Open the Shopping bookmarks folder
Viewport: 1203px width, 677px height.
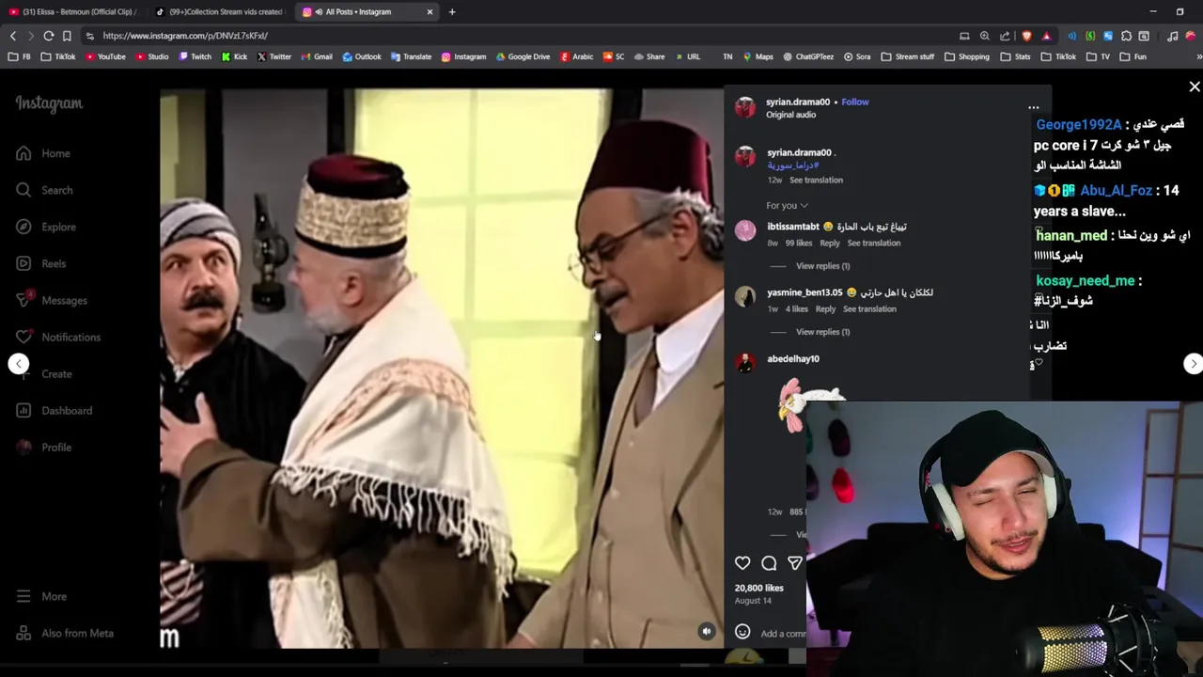click(x=967, y=56)
